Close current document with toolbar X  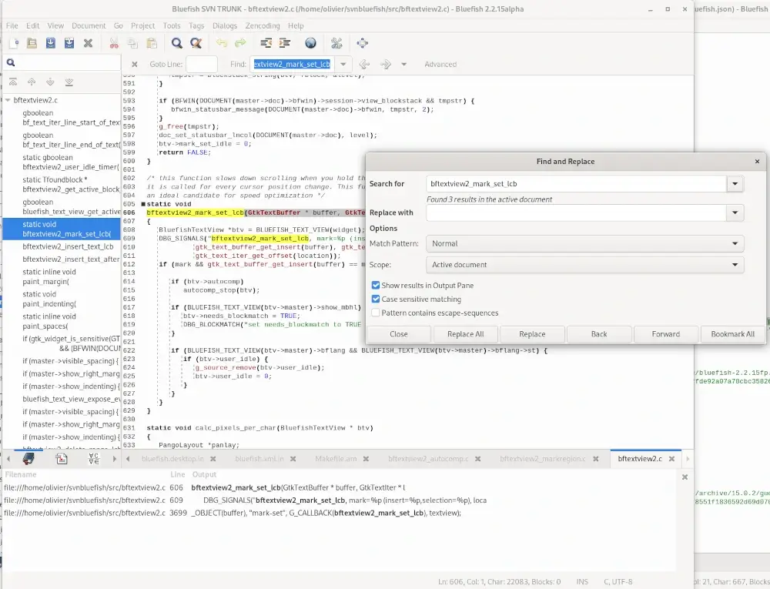[88, 43]
